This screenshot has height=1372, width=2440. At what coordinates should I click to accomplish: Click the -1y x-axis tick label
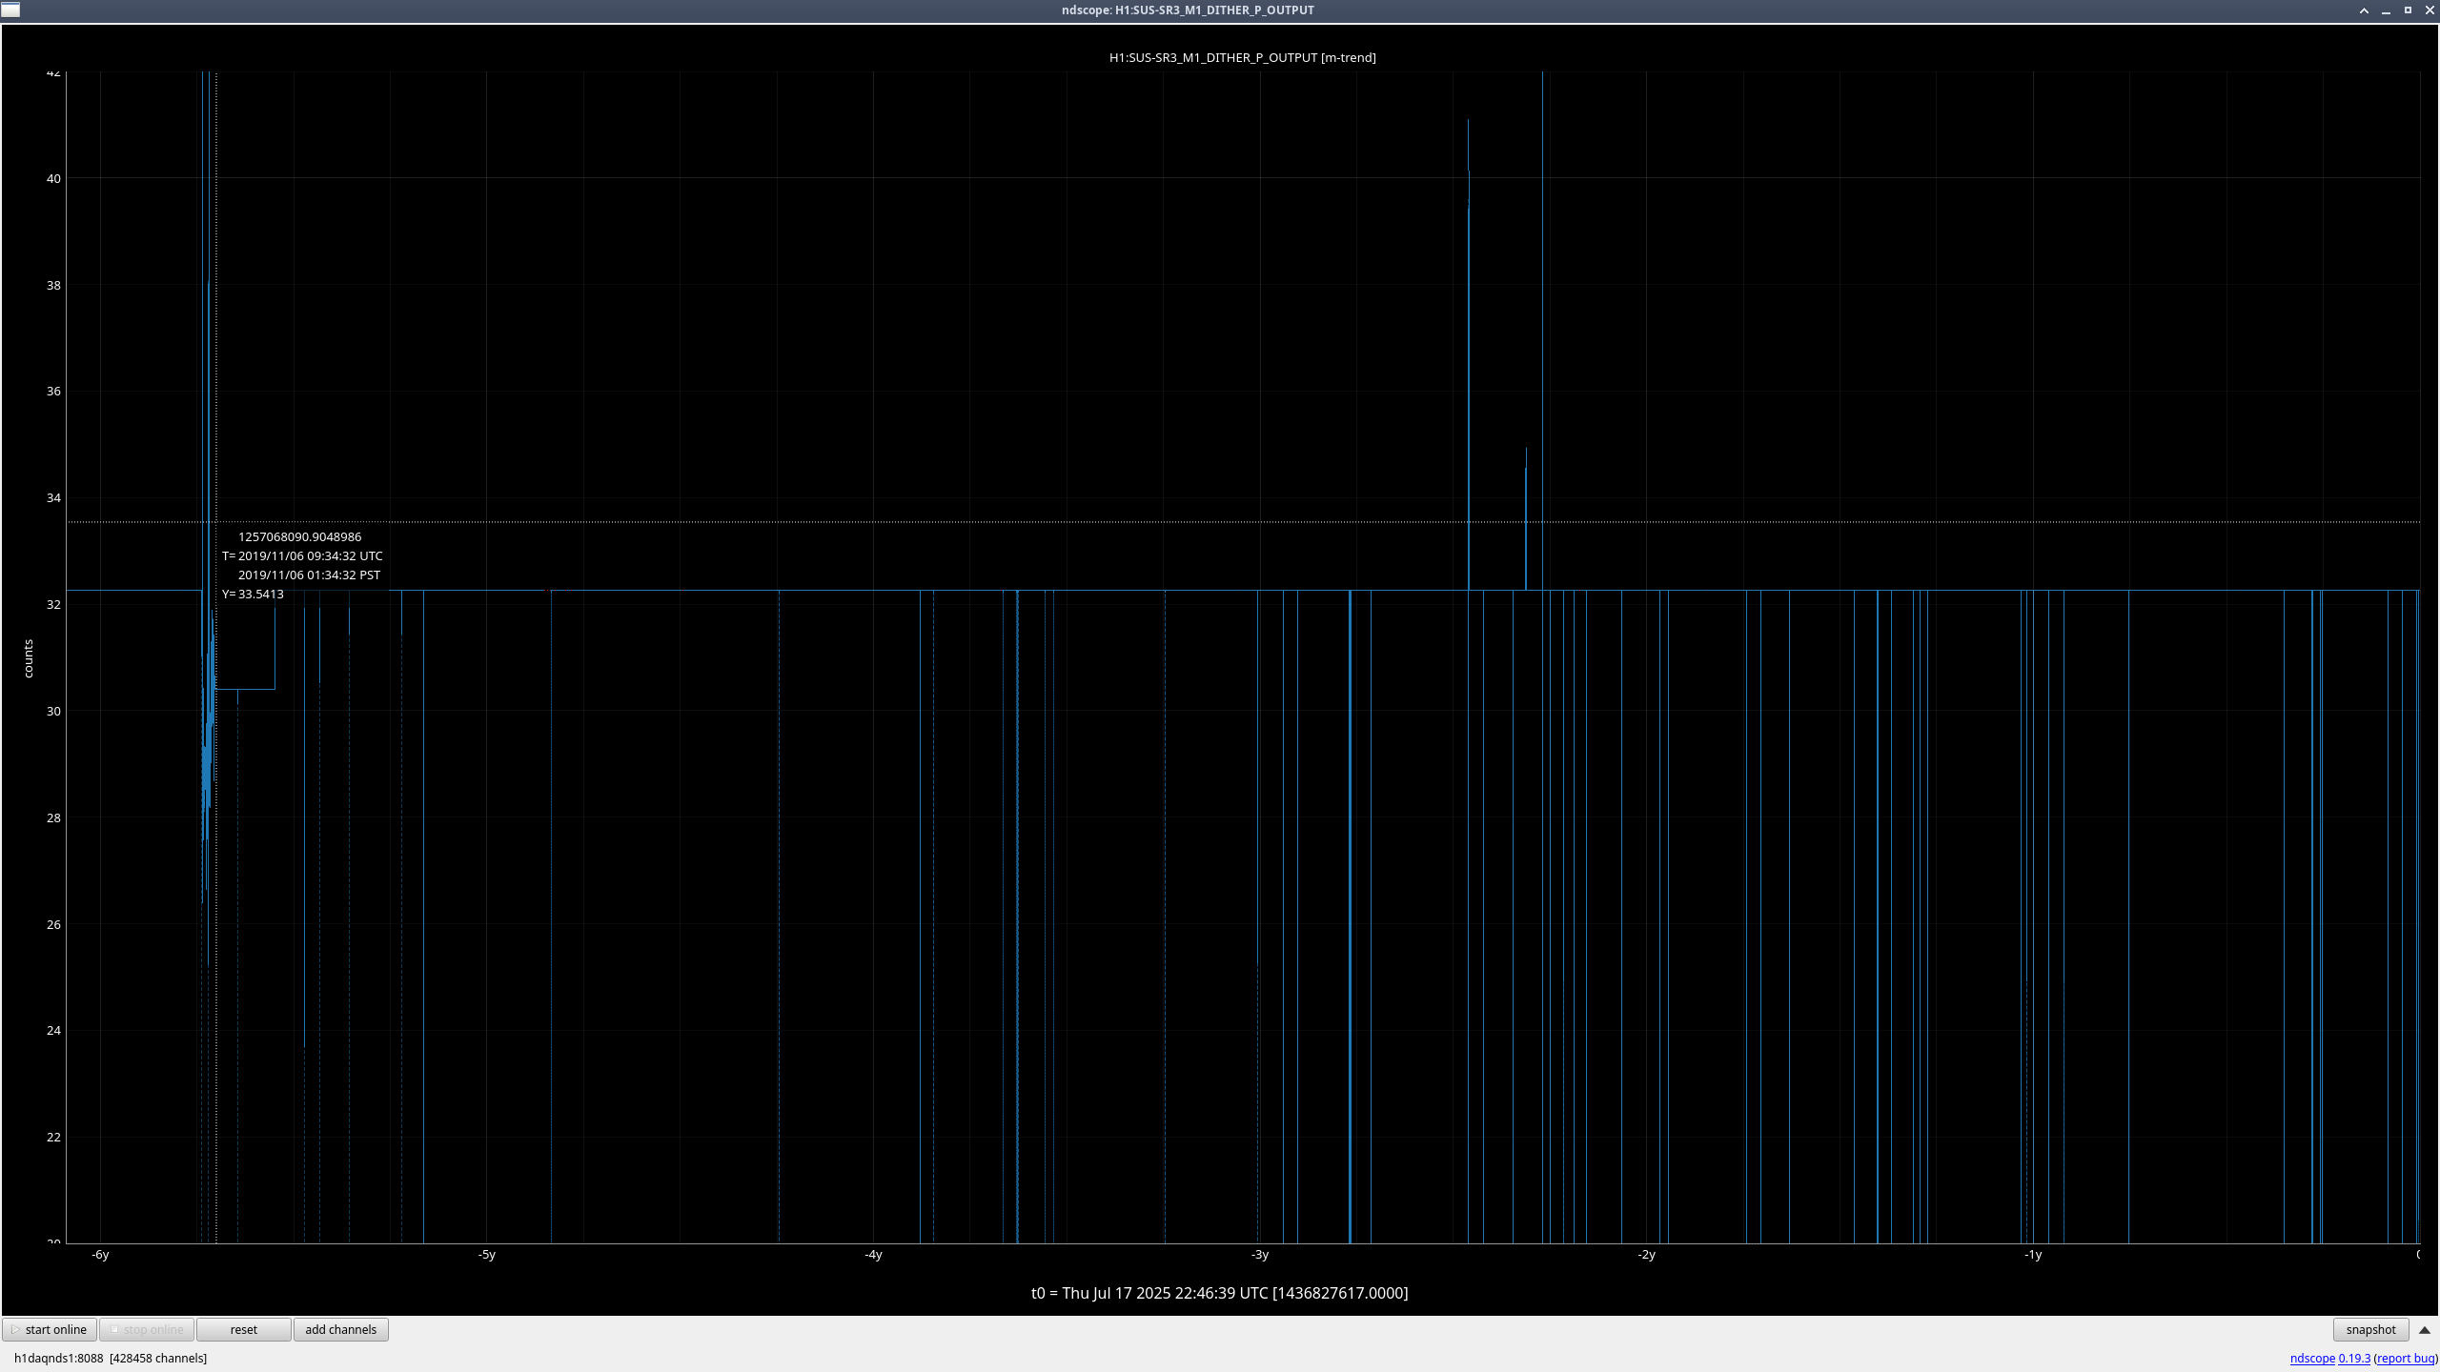pos(2033,1255)
